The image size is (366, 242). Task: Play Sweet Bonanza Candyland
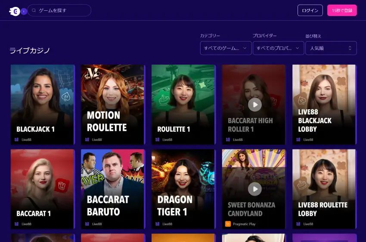point(254,189)
